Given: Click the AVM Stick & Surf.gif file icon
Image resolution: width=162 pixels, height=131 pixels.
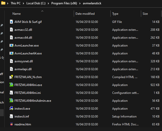Looking at the screenshot, I should pos(11,22).
